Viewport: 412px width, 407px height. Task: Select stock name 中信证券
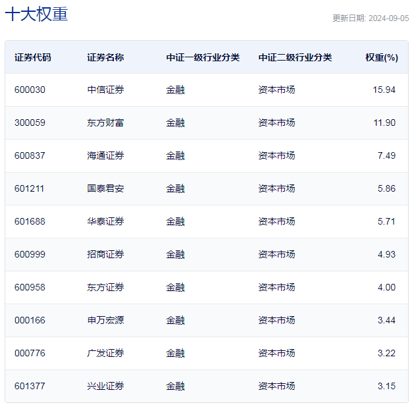tap(105, 90)
